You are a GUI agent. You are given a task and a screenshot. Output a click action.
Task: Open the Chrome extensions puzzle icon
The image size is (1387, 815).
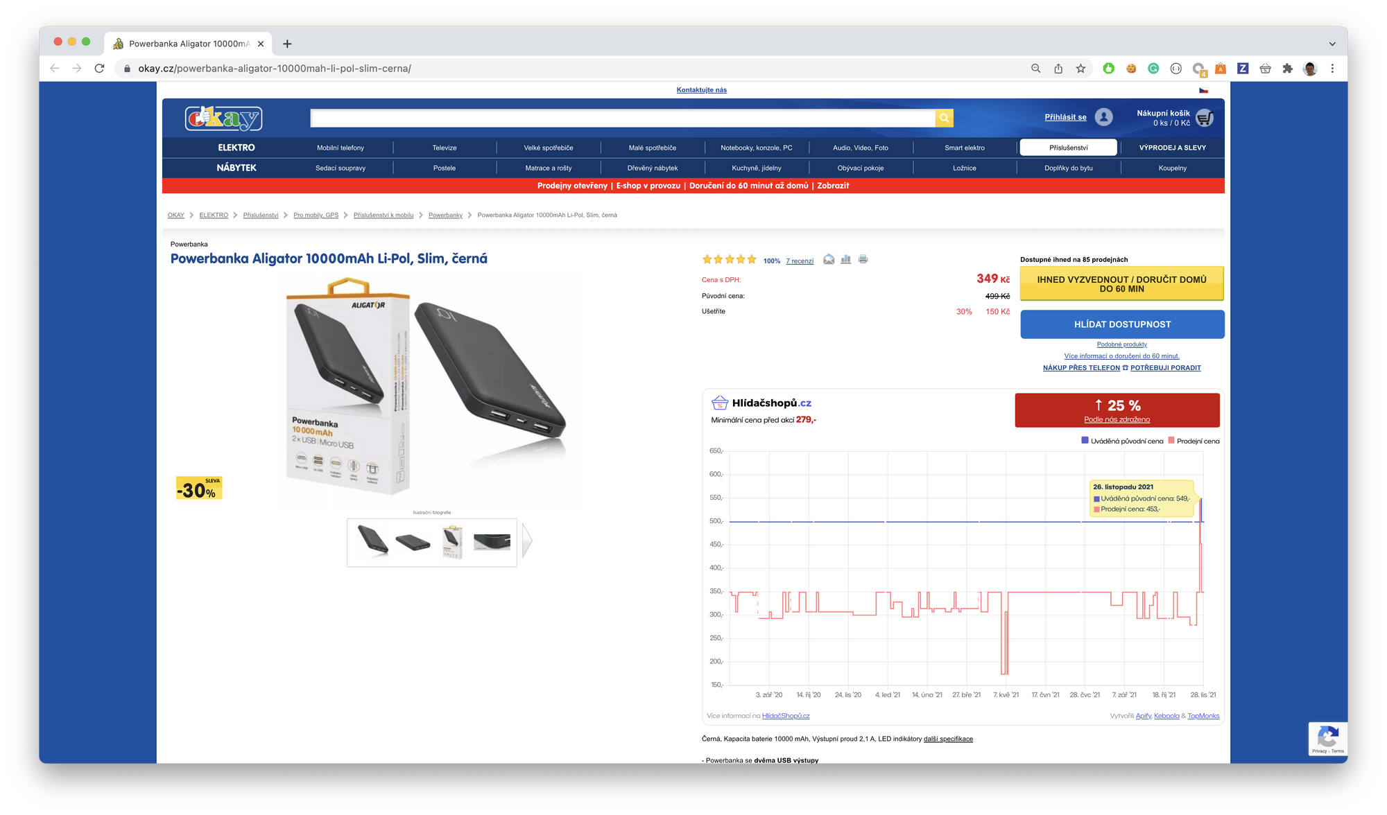pyautogui.click(x=1286, y=69)
